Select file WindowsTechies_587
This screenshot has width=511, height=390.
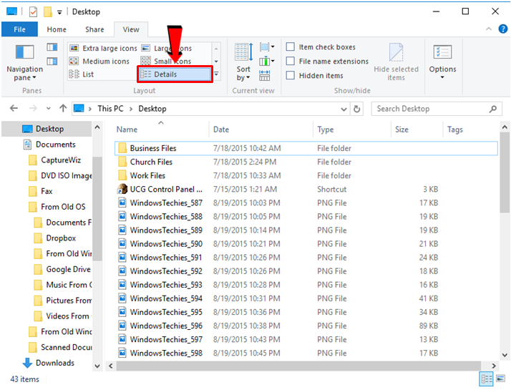(x=306, y=203)
